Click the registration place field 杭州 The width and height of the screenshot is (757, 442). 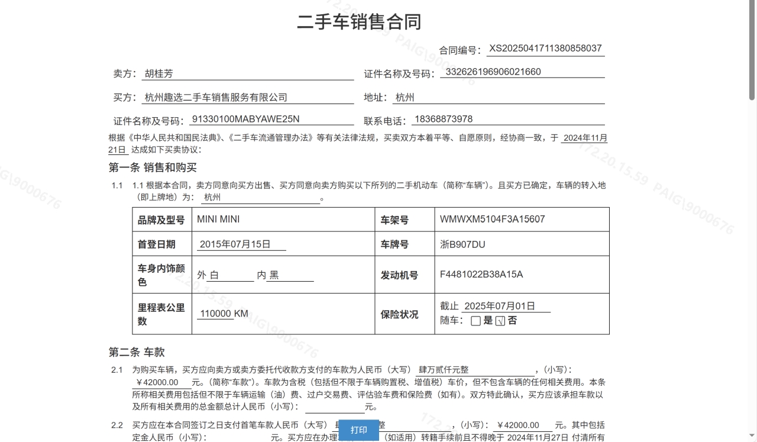pos(260,198)
